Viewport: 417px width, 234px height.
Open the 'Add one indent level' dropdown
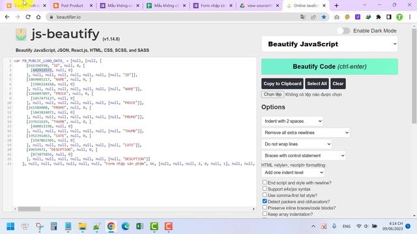click(293, 172)
